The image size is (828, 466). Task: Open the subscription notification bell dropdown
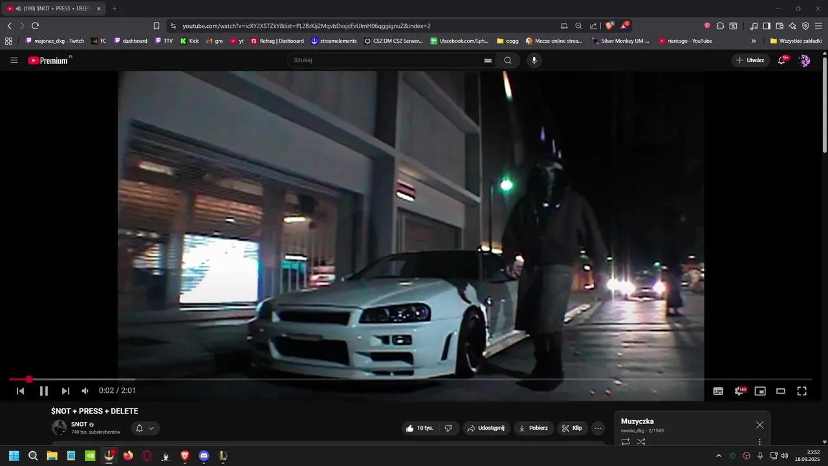[146, 428]
